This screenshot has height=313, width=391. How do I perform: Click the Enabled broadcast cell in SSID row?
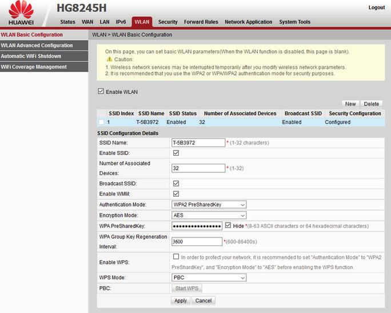[292, 122]
